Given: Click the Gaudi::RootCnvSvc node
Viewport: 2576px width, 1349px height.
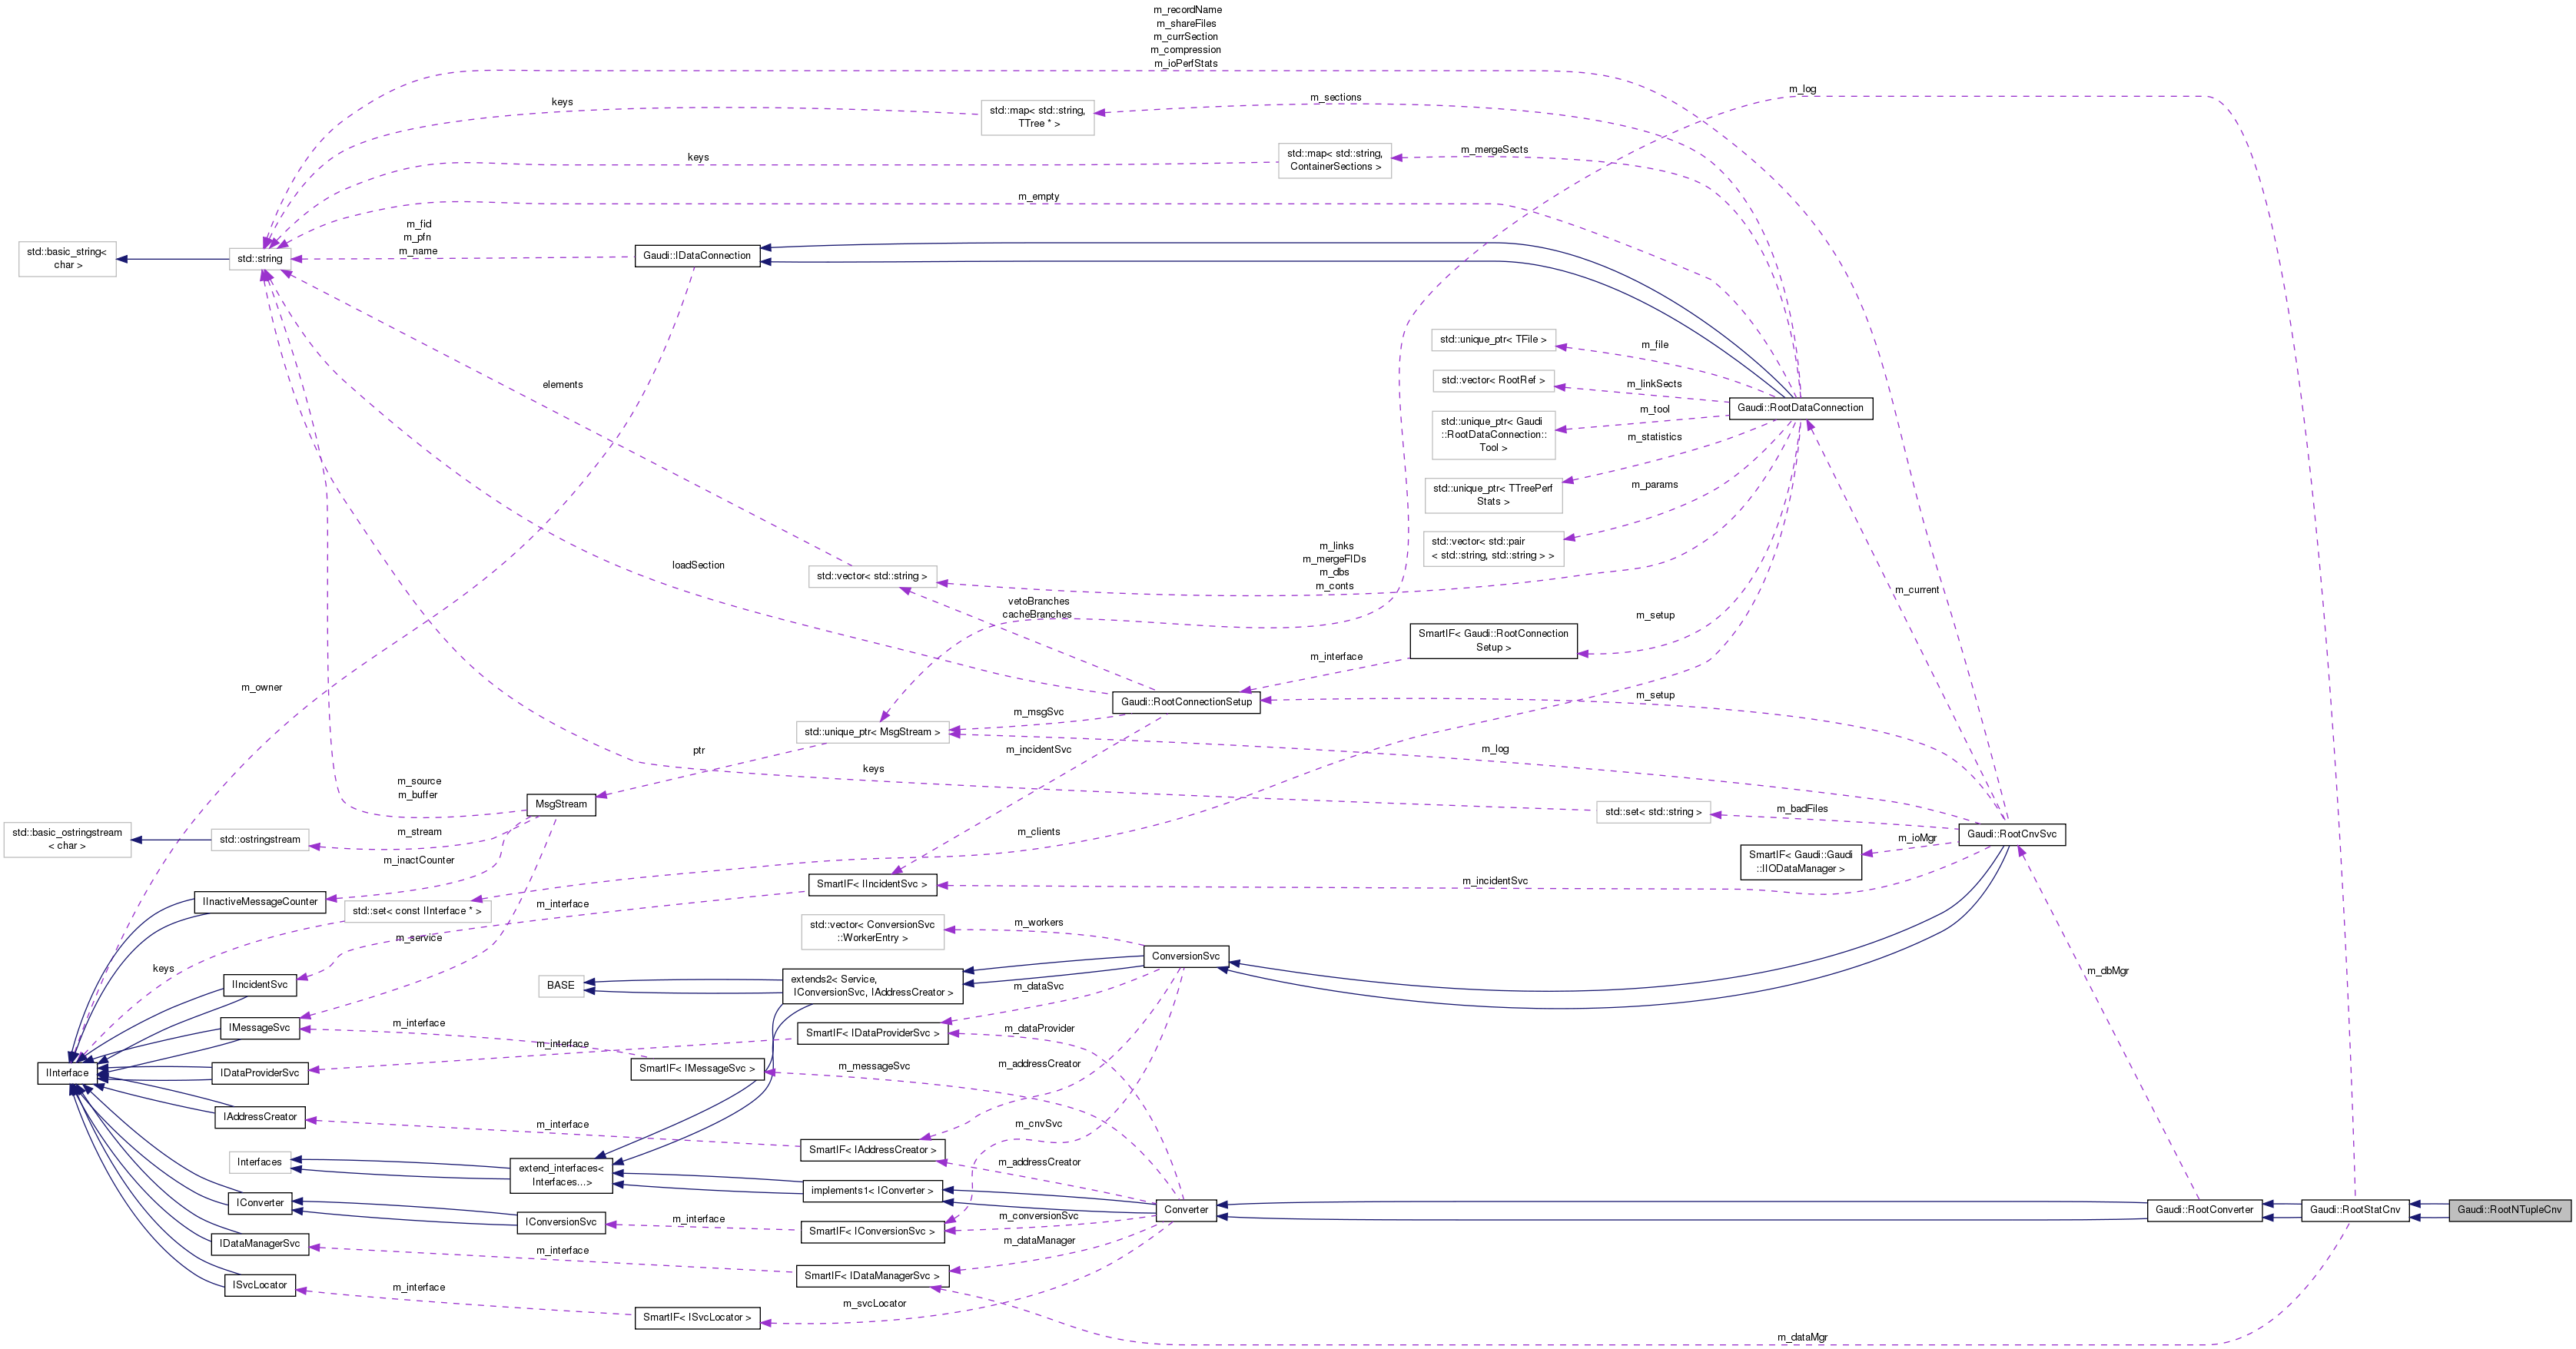Looking at the screenshot, I should click(2011, 834).
